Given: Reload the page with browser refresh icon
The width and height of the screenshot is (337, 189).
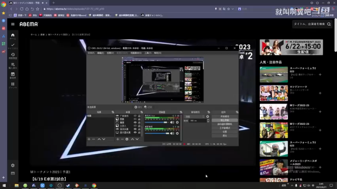Looking at the screenshot, I should click(x=21, y=9).
